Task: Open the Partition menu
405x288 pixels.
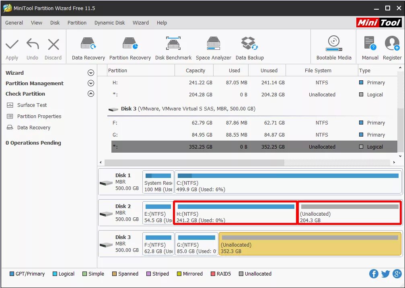Action: coord(77,23)
